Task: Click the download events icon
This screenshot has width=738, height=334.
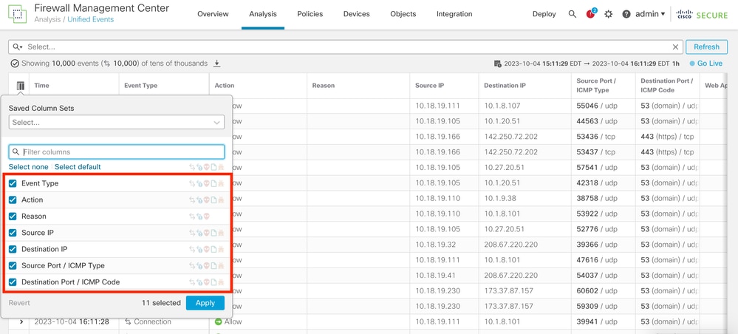Action: 217,63
